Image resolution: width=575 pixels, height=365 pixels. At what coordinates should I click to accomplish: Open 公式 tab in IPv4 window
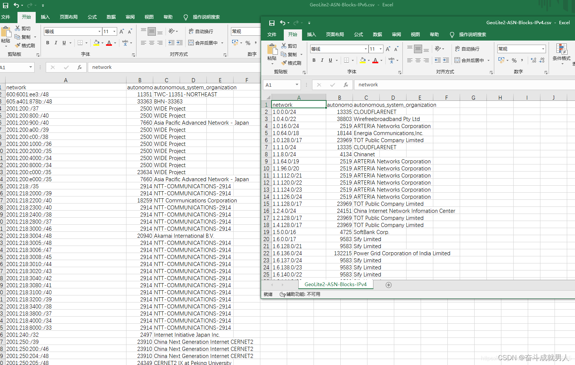[x=359, y=35]
